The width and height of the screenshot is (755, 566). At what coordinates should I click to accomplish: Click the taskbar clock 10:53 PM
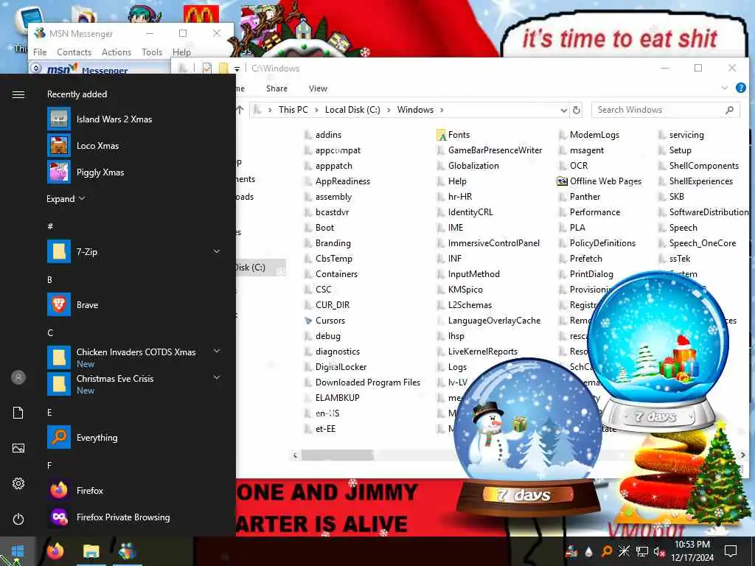[x=692, y=545]
